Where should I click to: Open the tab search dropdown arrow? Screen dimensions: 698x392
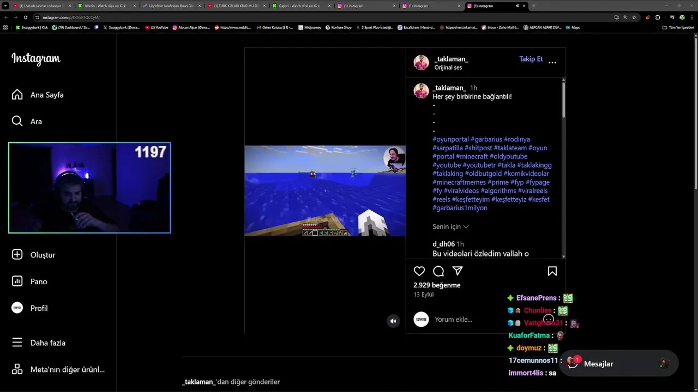pyautogui.click(x=5, y=6)
